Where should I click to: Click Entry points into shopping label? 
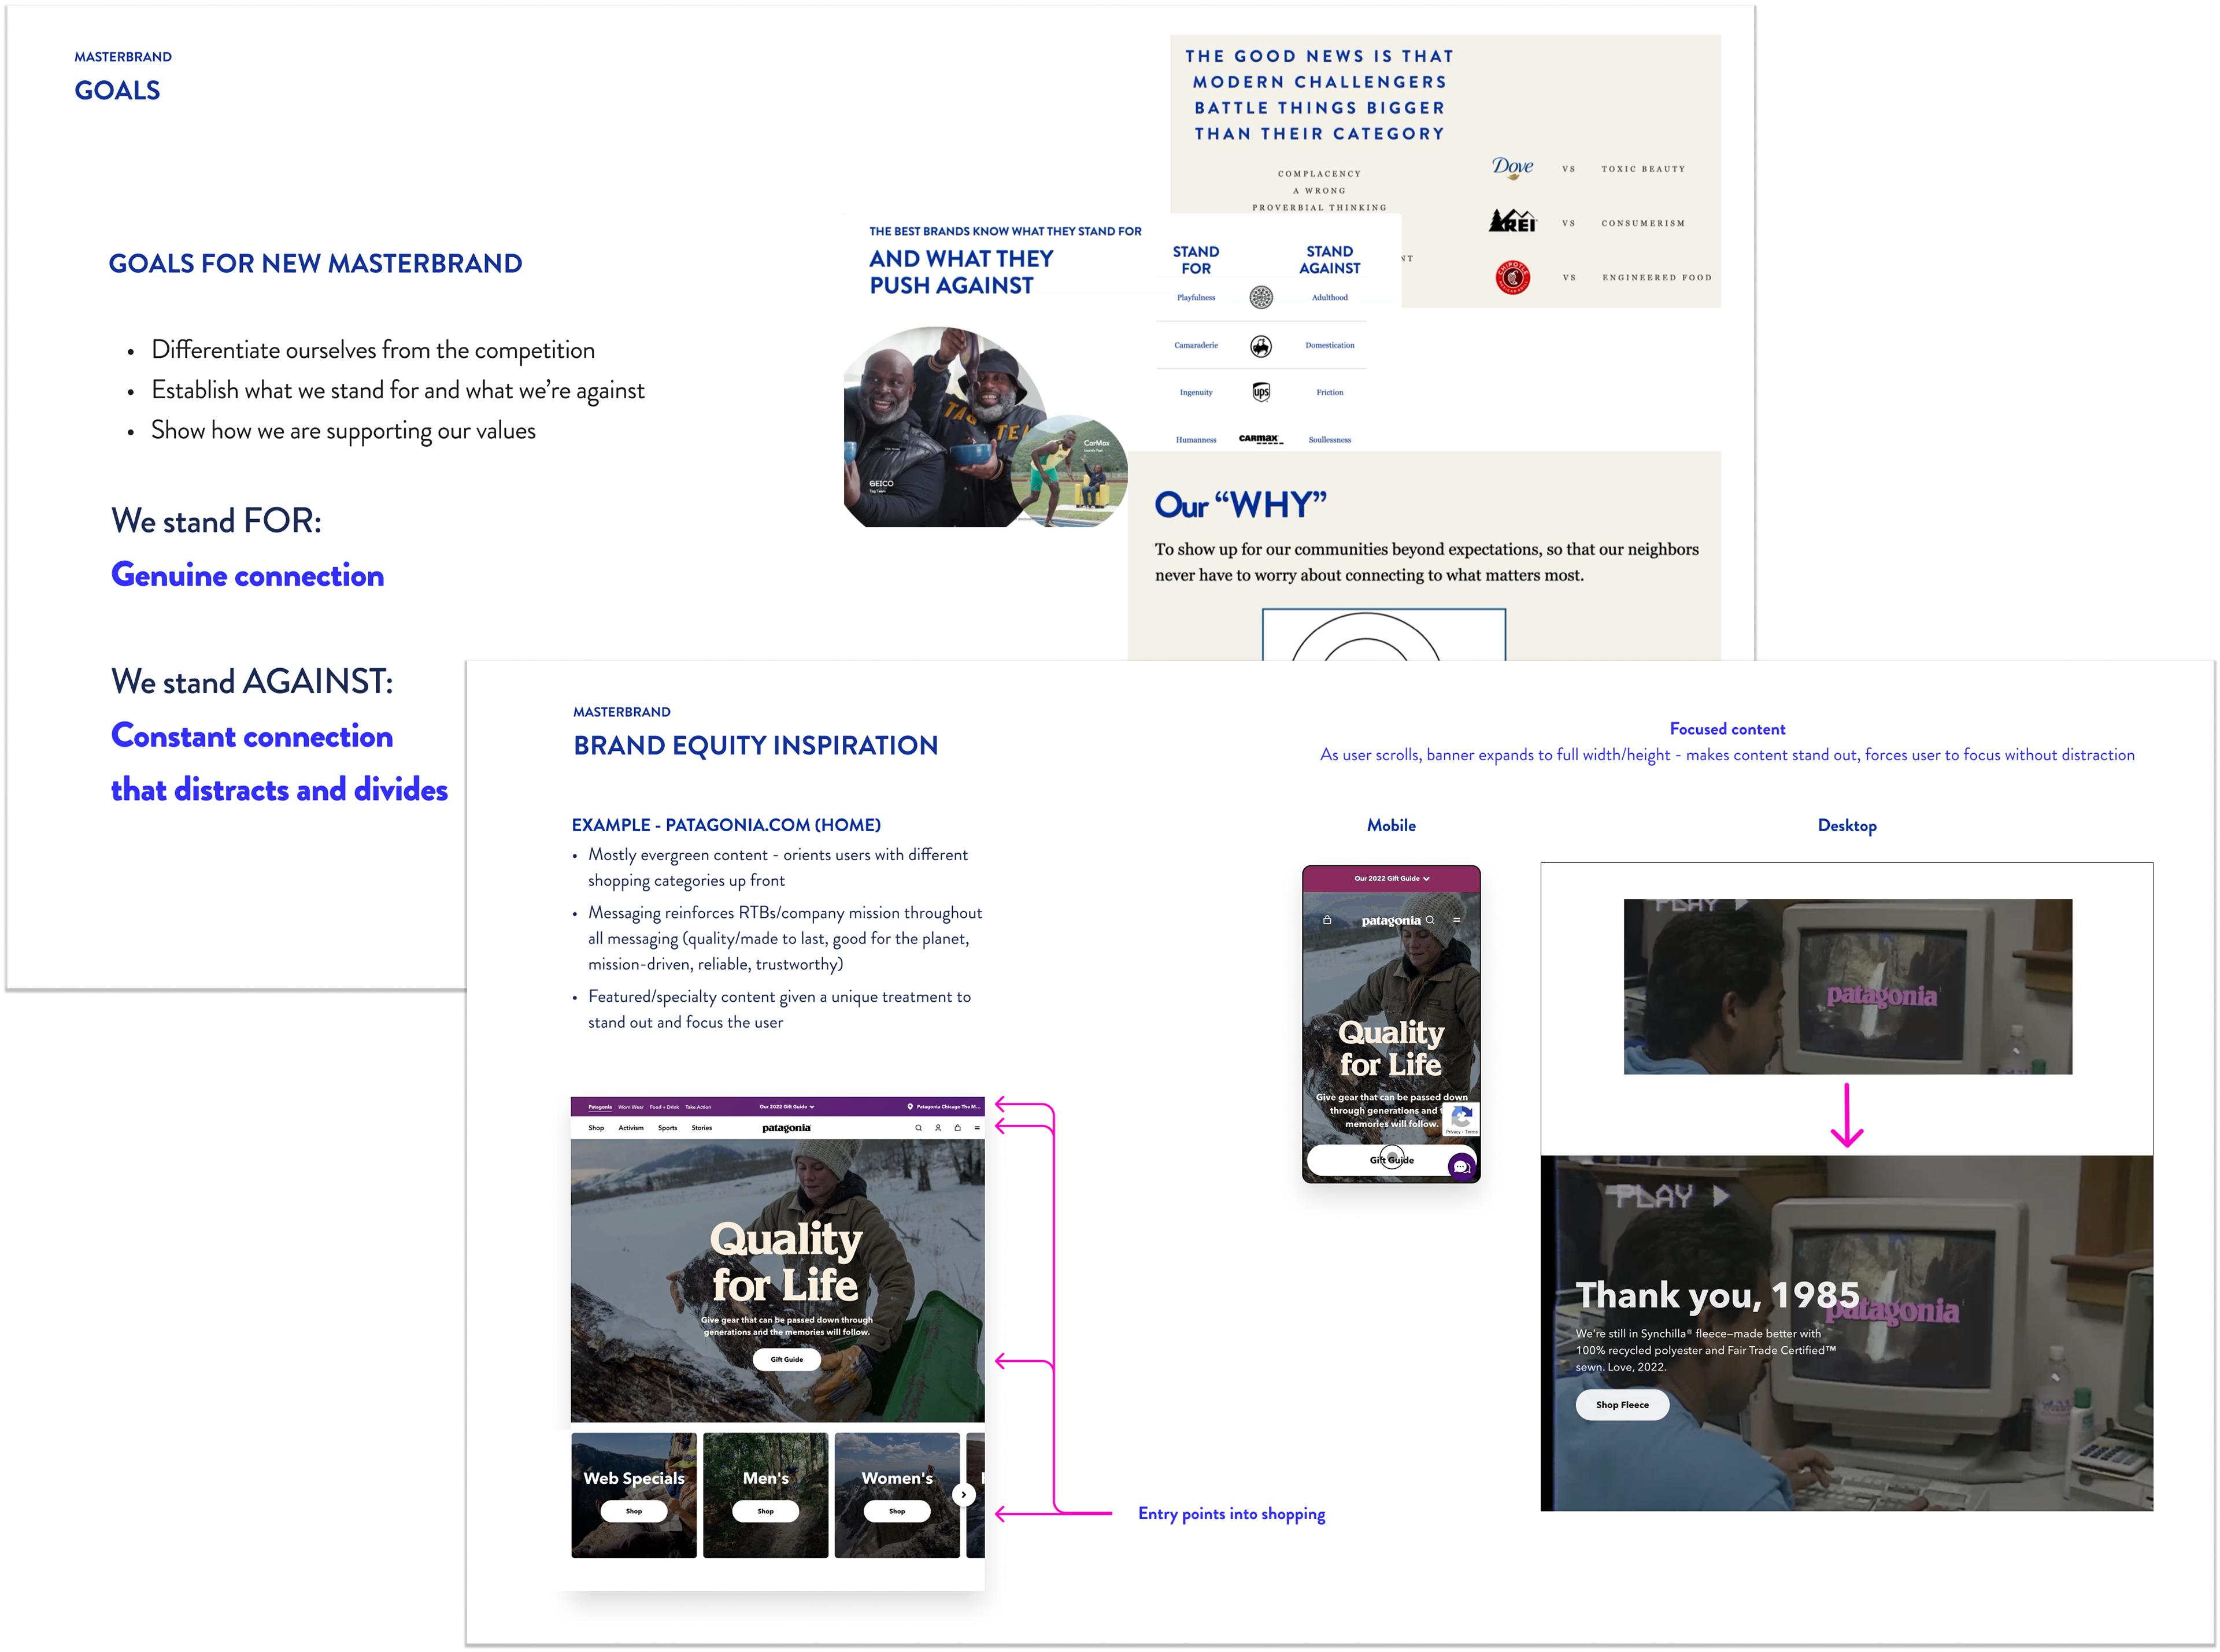(1231, 1514)
